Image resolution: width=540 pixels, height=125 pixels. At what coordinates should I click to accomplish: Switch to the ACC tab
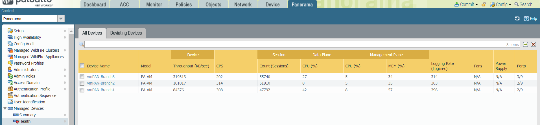[x=124, y=4]
